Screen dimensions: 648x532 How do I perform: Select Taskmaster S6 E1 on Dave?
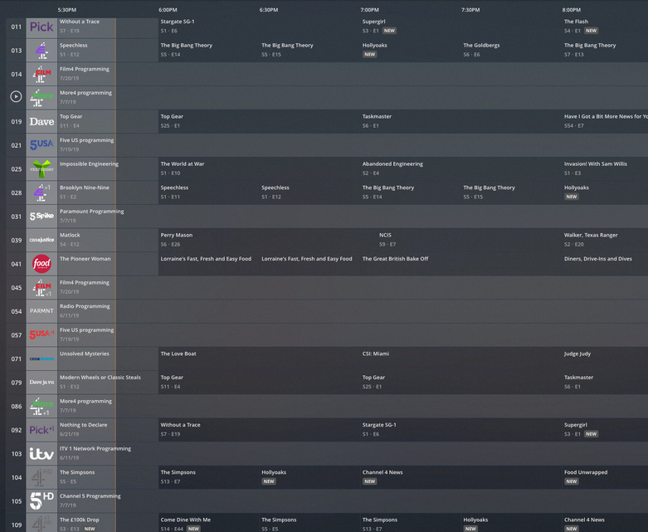click(x=460, y=122)
